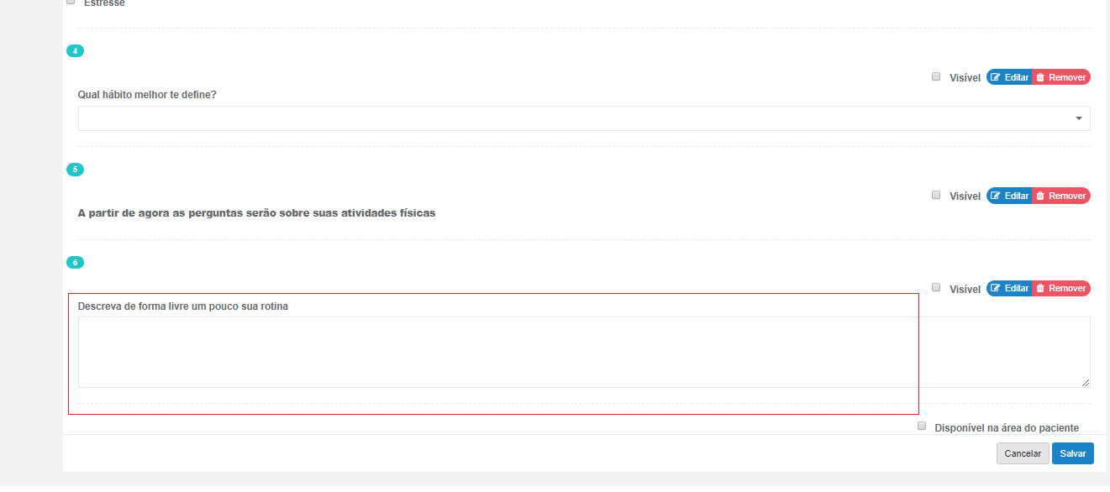Click Cancelar to discard changes
Viewport: 1110px width, 492px height.
(1023, 453)
